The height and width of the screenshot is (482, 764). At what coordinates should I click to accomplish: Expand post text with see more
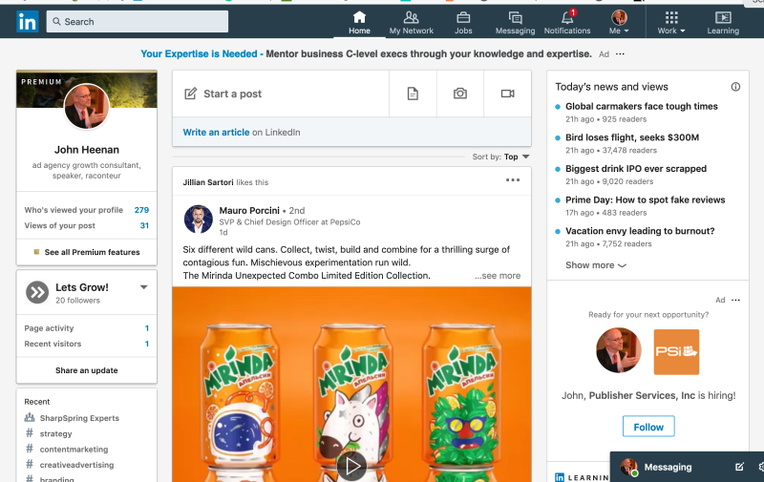[x=498, y=276]
